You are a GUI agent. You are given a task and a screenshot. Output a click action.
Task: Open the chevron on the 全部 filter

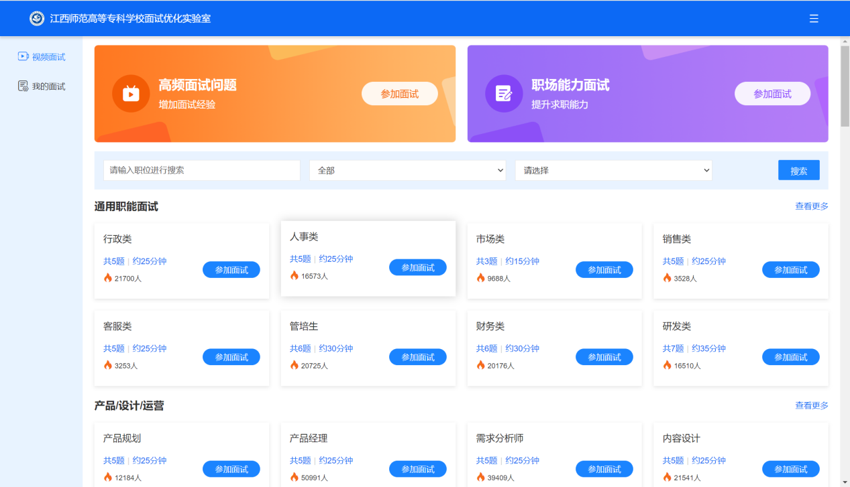point(501,170)
